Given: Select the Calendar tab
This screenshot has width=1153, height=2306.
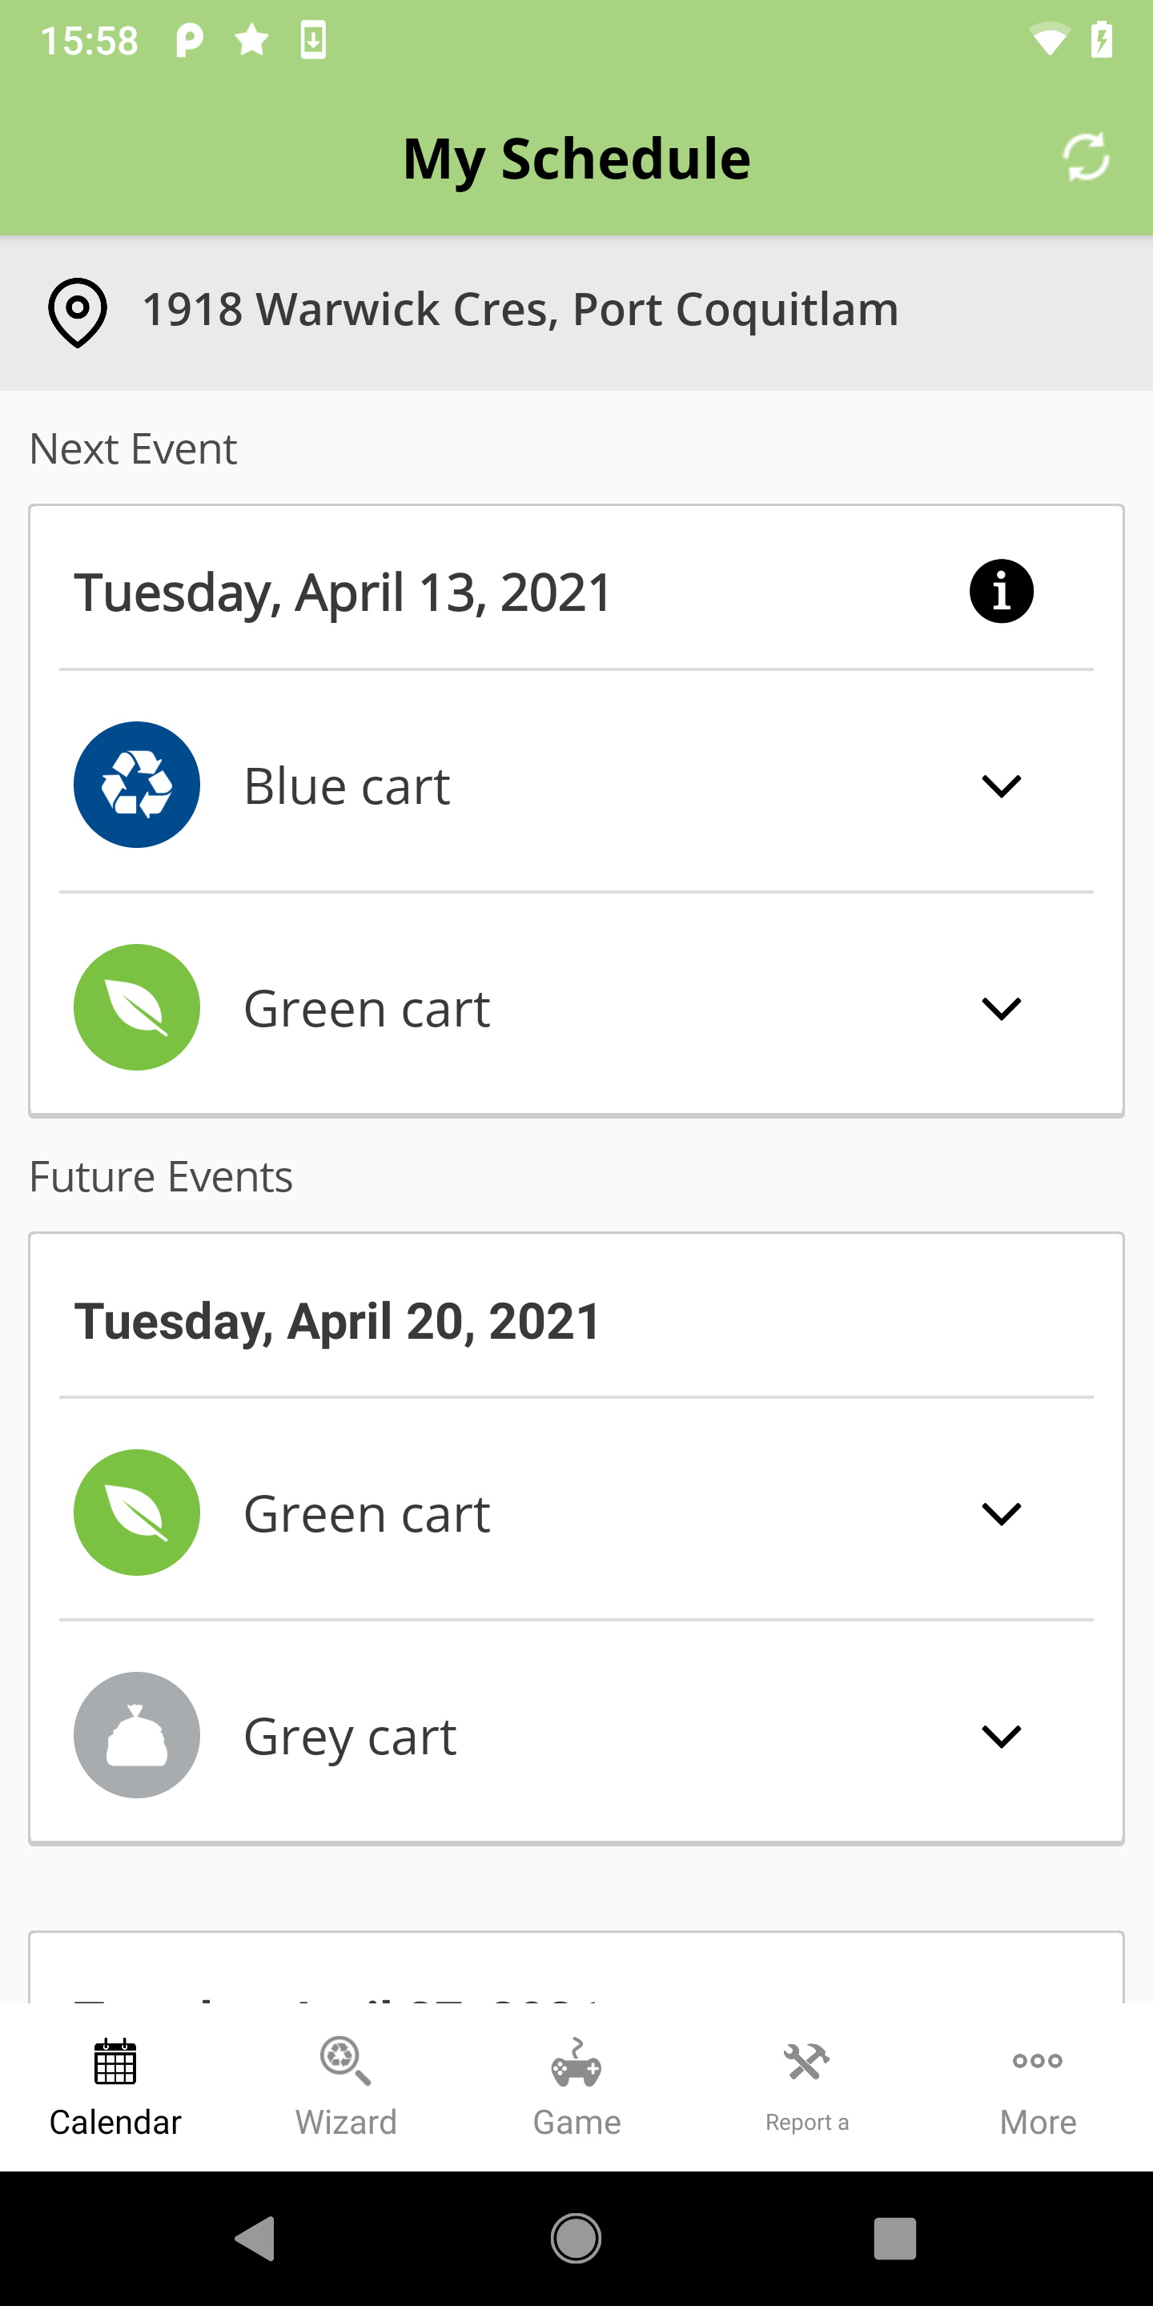Looking at the screenshot, I should coord(115,2087).
